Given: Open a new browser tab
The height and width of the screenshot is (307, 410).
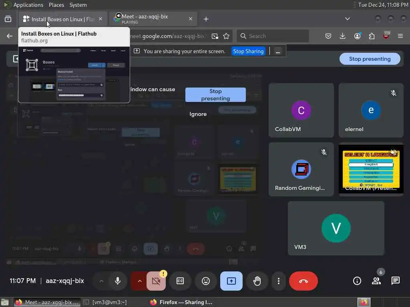Looking at the screenshot, I should [206, 19].
